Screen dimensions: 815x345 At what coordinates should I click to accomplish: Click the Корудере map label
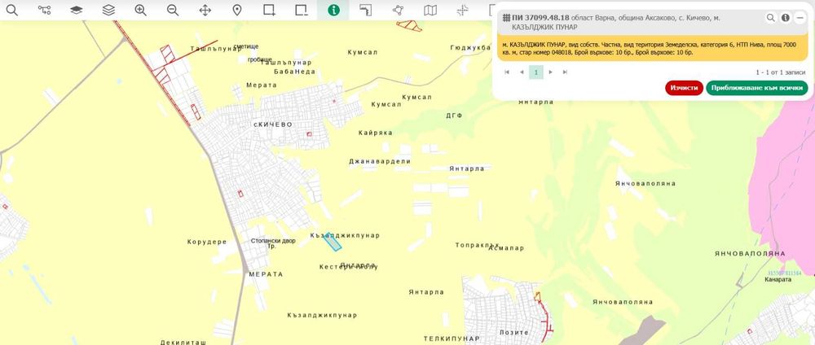[207, 242]
